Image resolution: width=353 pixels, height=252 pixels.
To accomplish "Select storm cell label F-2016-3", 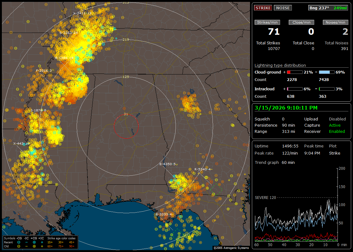I will tap(44, 71).
